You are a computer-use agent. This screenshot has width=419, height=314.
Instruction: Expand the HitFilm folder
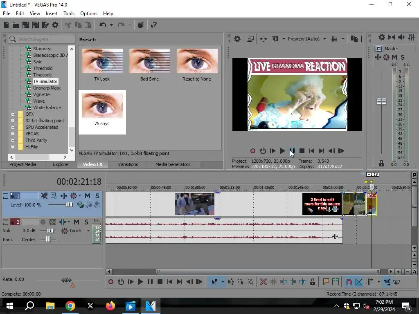pyautogui.click(x=13, y=147)
